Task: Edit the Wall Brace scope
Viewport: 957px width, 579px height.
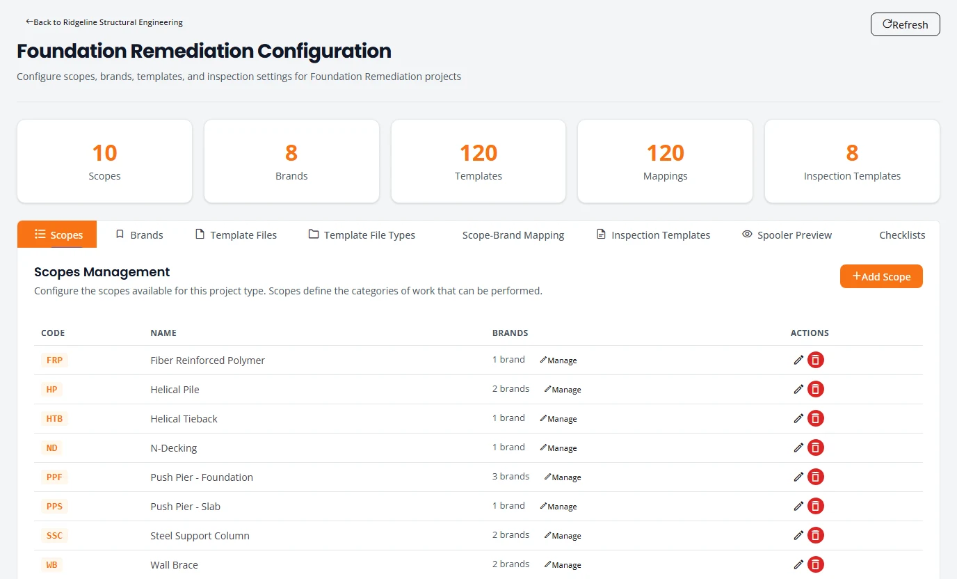Action: click(798, 564)
